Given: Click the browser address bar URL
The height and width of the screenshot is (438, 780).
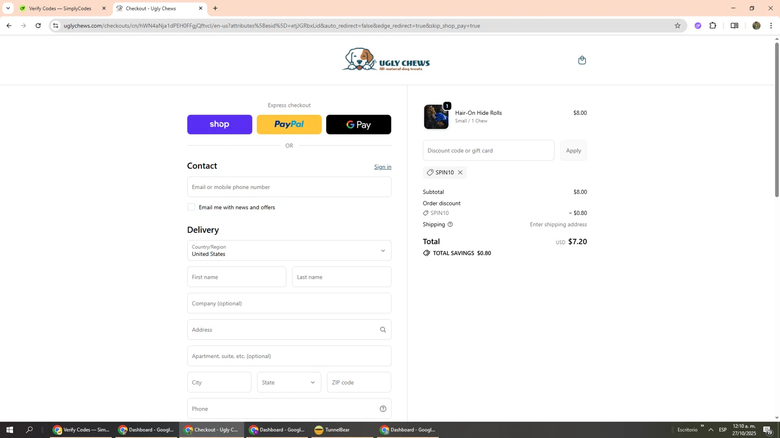Looking at the screenshot, I should (x=272, y=25).
